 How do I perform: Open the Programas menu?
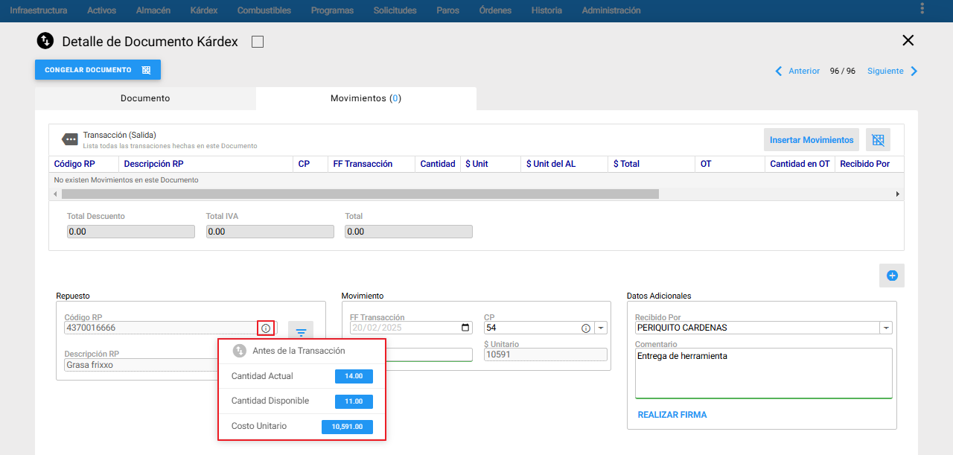click(332, 10)
